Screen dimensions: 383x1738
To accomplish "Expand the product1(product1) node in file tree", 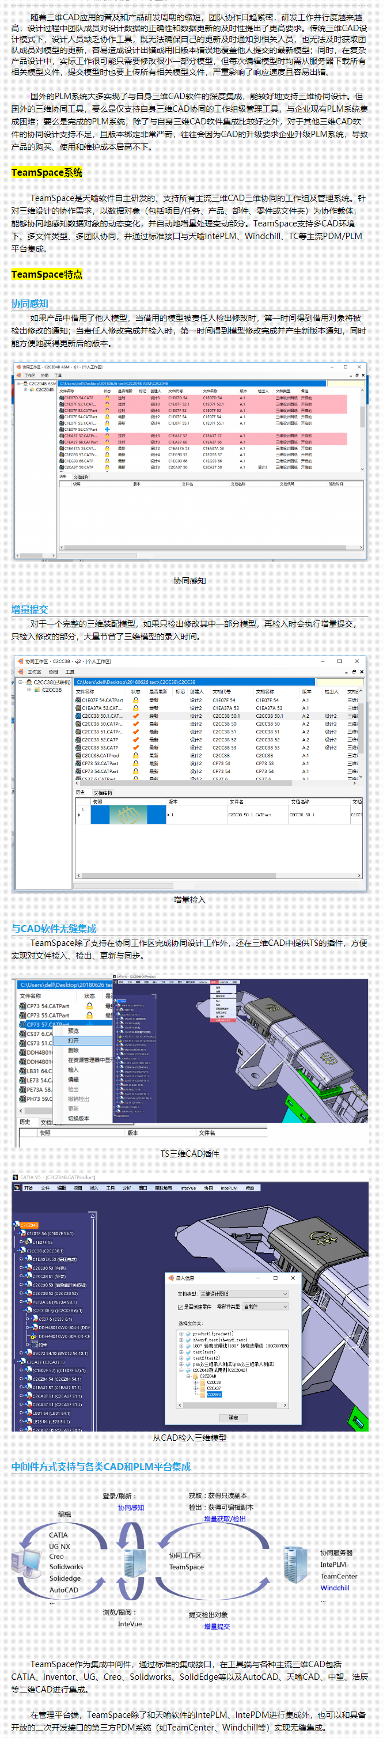I will tap(181, 1334).
